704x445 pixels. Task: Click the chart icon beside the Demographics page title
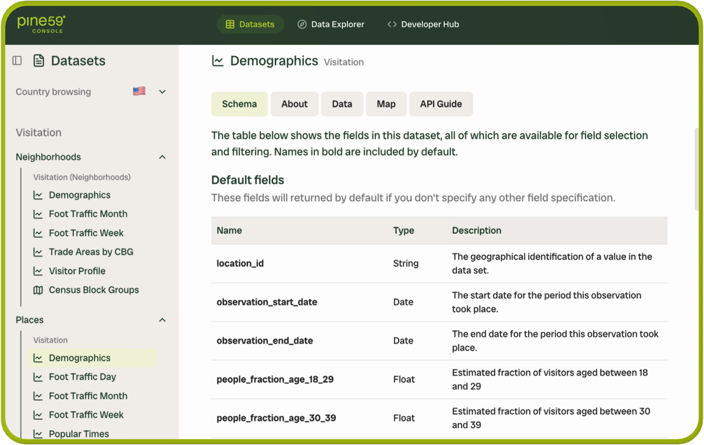pos(218,61)
